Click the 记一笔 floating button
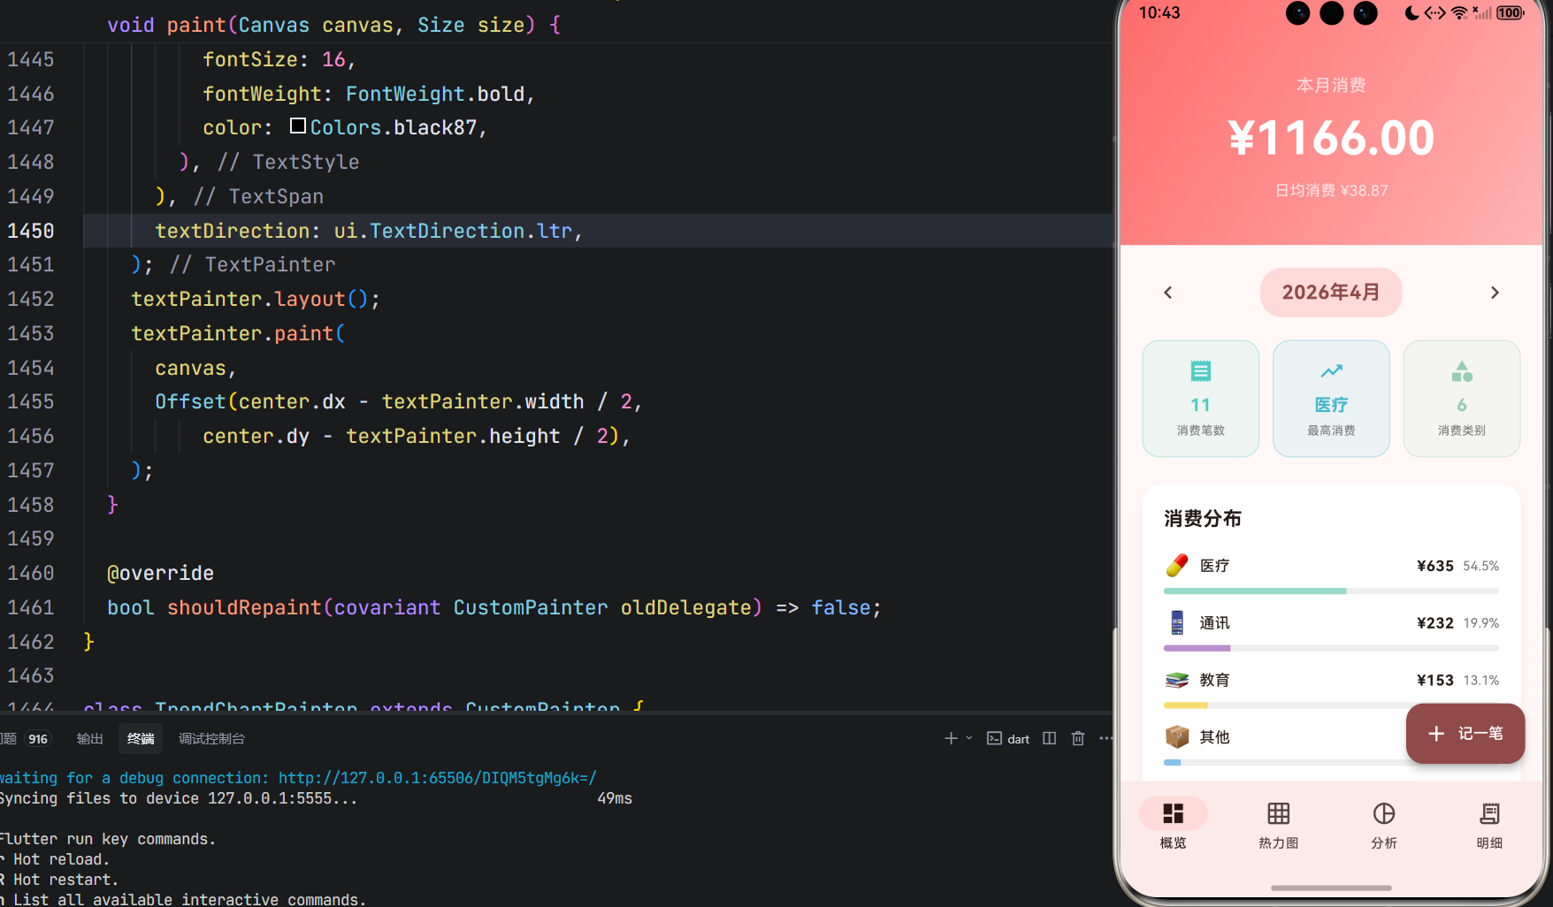This screenshot has width=1553, height=907. [1465, 734]
